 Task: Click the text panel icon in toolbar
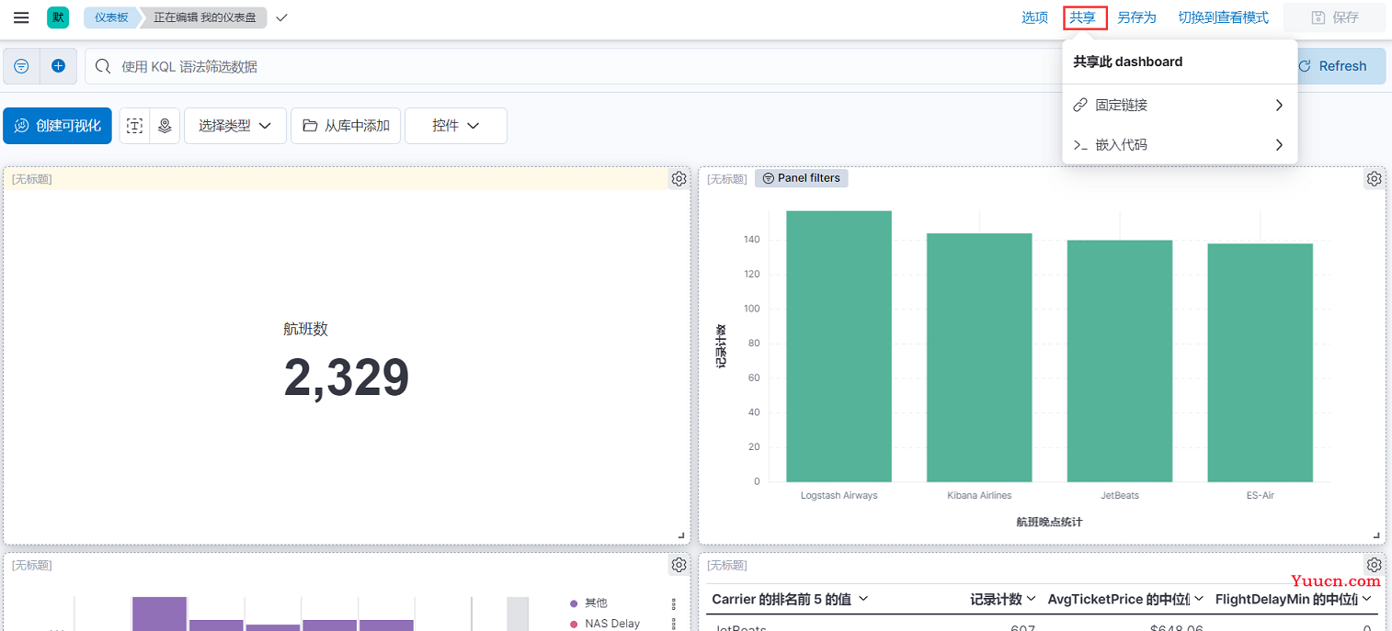[135, 126]
